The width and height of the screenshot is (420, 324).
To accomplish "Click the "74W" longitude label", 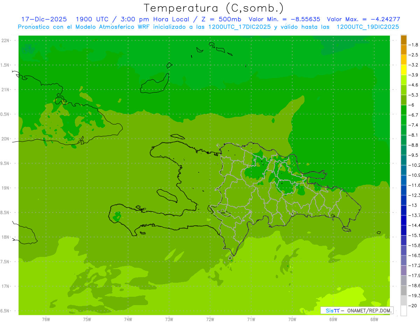I will pyautogui.click(x=128, y=319).
